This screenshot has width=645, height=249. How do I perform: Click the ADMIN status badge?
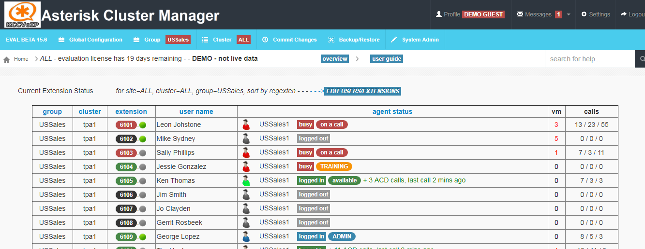pos(342,236)
